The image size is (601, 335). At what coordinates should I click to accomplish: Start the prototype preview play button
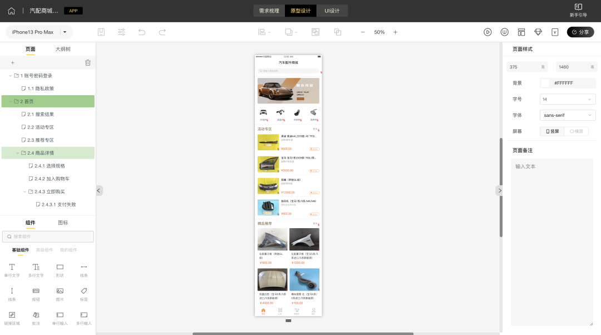tap(487, 32)
